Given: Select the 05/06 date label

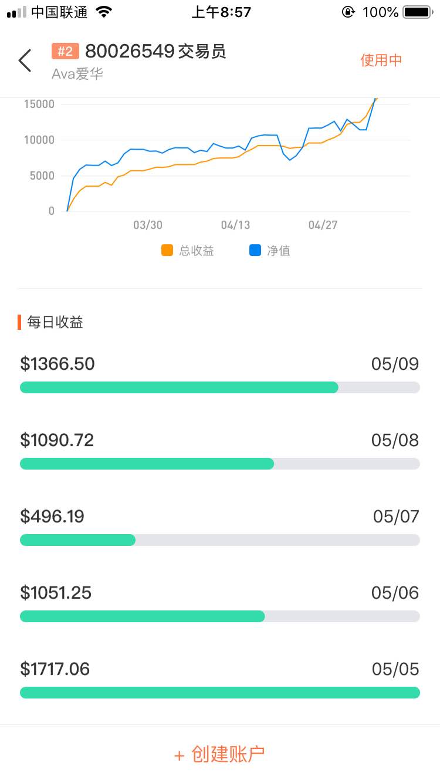Looking at the screenshot, I should point(395,593).
